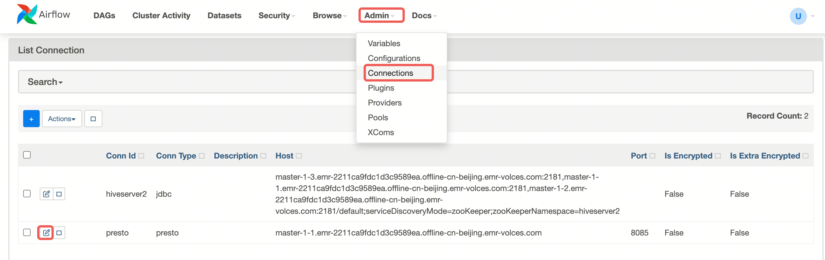
Task: Open the Security menu dropdown
Action: [276, 15]
